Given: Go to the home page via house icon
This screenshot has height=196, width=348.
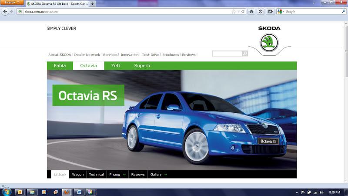Looking at the screenshot, I should pos(251,12).
